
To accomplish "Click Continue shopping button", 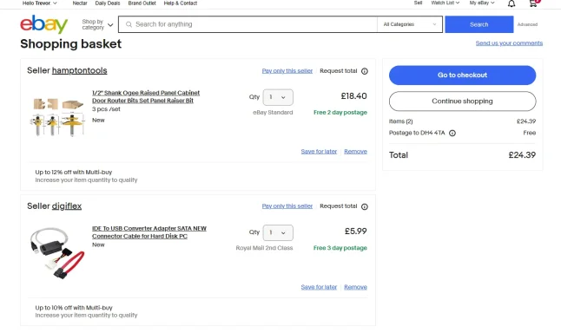I will (462, 101).
